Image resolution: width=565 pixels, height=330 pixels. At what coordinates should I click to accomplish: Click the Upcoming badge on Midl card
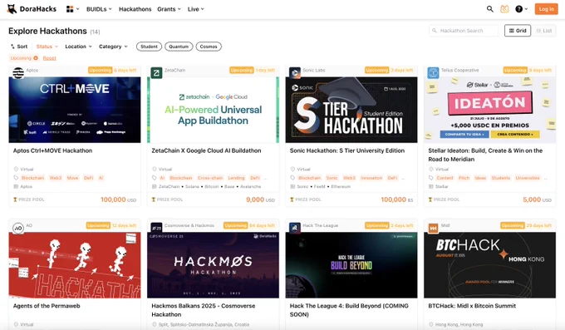pyautogui.click(x=513, y=225)
